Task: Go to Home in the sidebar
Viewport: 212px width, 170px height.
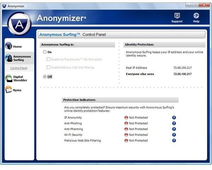Action: pos(14,47)
